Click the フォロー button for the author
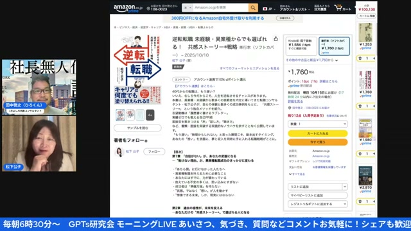 click(154, 151)
